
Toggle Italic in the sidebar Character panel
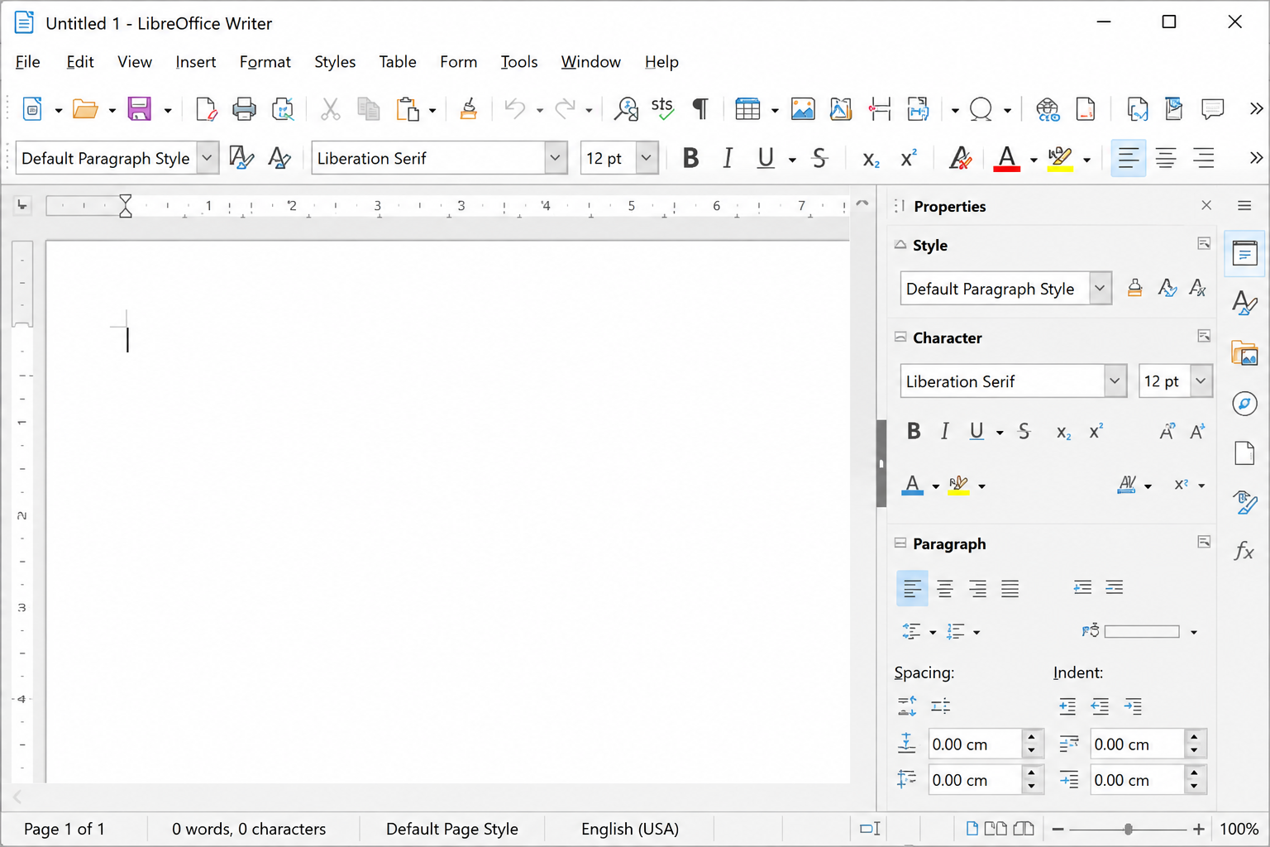point(944,431)
